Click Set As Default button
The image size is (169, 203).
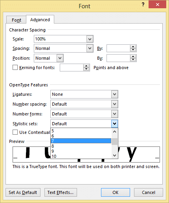23,192
